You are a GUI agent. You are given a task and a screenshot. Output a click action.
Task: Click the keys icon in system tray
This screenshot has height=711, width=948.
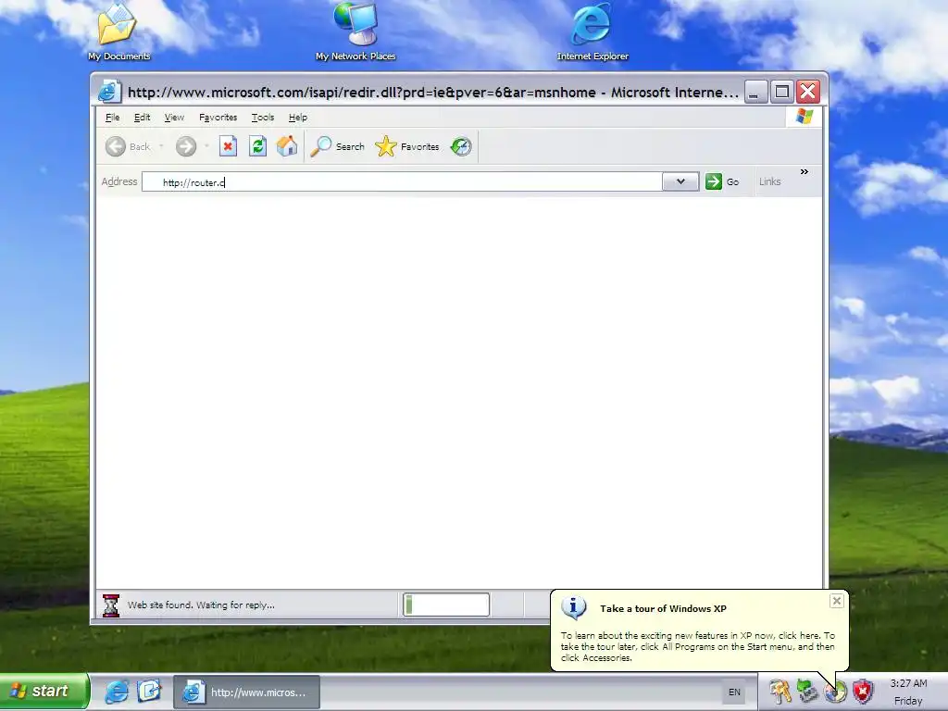click(x=780, y=692)
